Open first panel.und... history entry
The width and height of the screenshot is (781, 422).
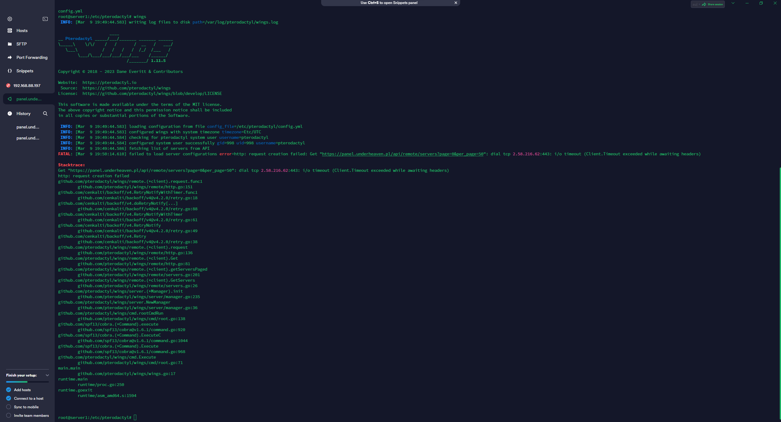click(28, 127)
